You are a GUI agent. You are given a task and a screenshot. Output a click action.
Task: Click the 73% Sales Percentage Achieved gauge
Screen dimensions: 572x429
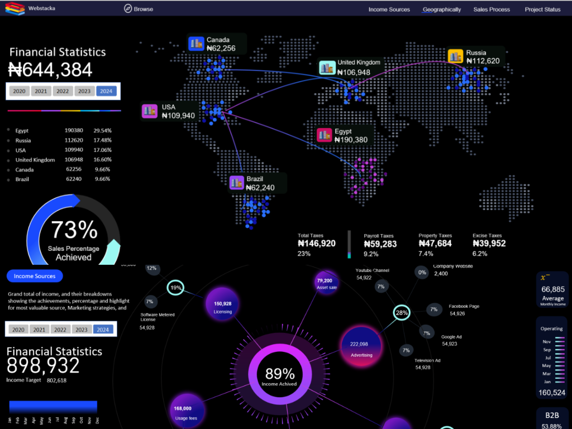click(73, 230)
